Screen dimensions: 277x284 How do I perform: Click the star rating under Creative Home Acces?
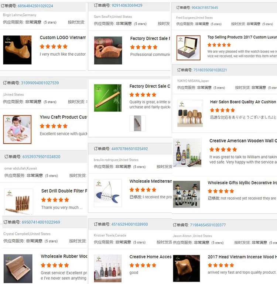point(143,265)
